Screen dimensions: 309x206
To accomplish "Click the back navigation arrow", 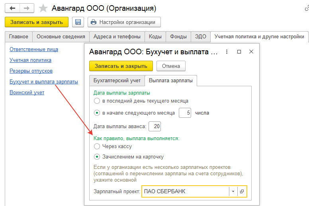I will [12, 8].
